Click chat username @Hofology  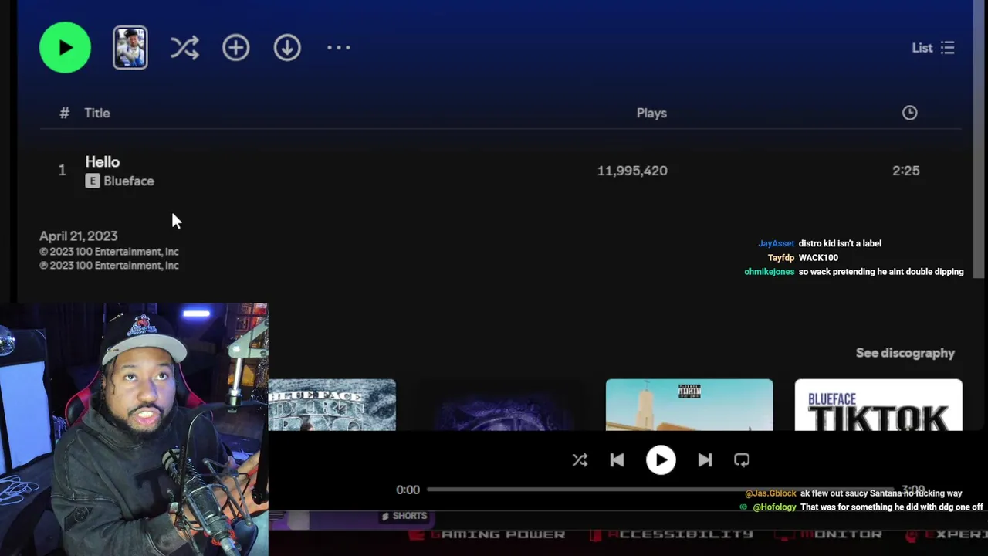coord(774,507)
